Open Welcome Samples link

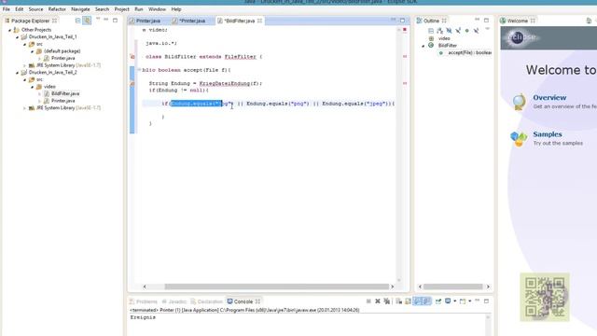[548, 134]
